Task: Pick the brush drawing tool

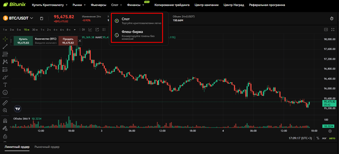Action: [5, 77]
